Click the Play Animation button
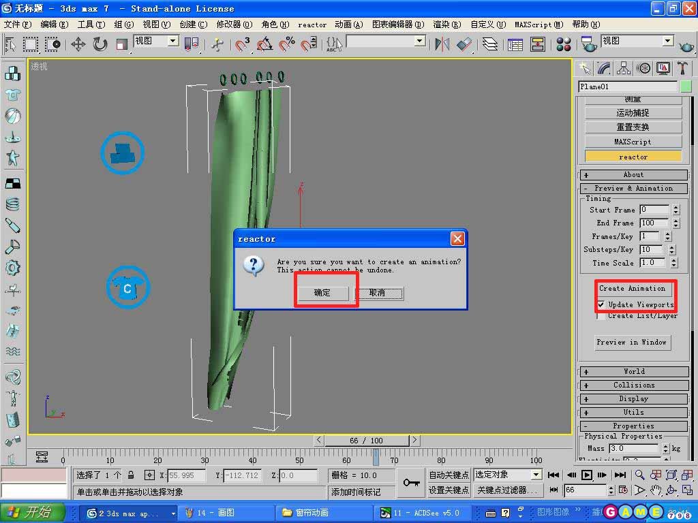This screenshot has height=523, width=698. click(587, 475)
